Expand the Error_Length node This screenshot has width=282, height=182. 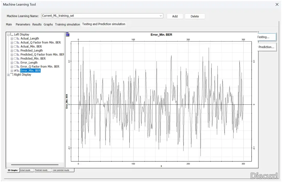pos(12,63)
